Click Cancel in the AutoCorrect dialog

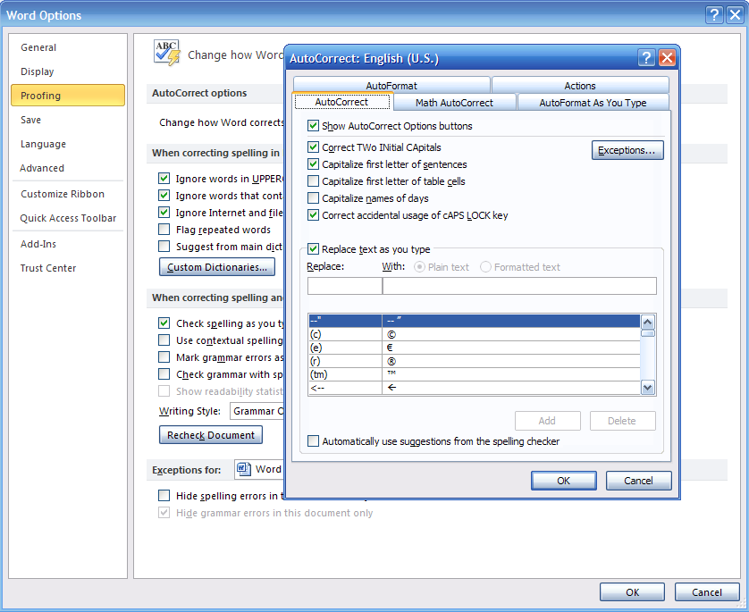639,481
